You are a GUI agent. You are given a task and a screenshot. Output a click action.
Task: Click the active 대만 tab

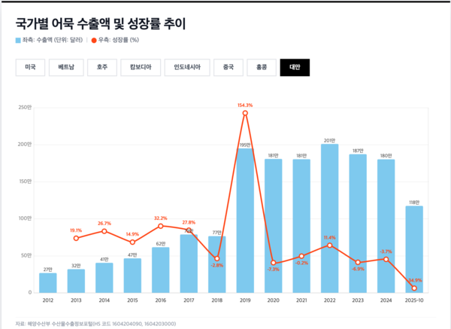click(x=295, y=67)
